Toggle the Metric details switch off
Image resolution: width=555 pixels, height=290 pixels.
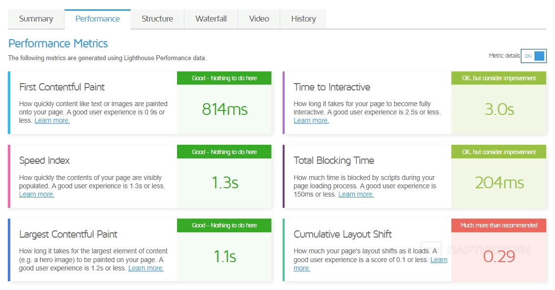(533, 56)
